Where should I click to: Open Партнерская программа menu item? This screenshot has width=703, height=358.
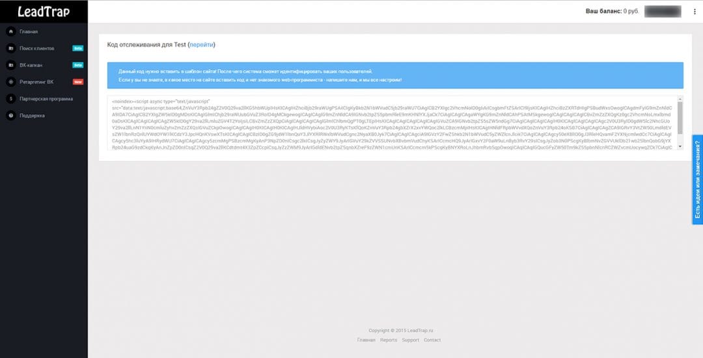[x=46, y=99]
